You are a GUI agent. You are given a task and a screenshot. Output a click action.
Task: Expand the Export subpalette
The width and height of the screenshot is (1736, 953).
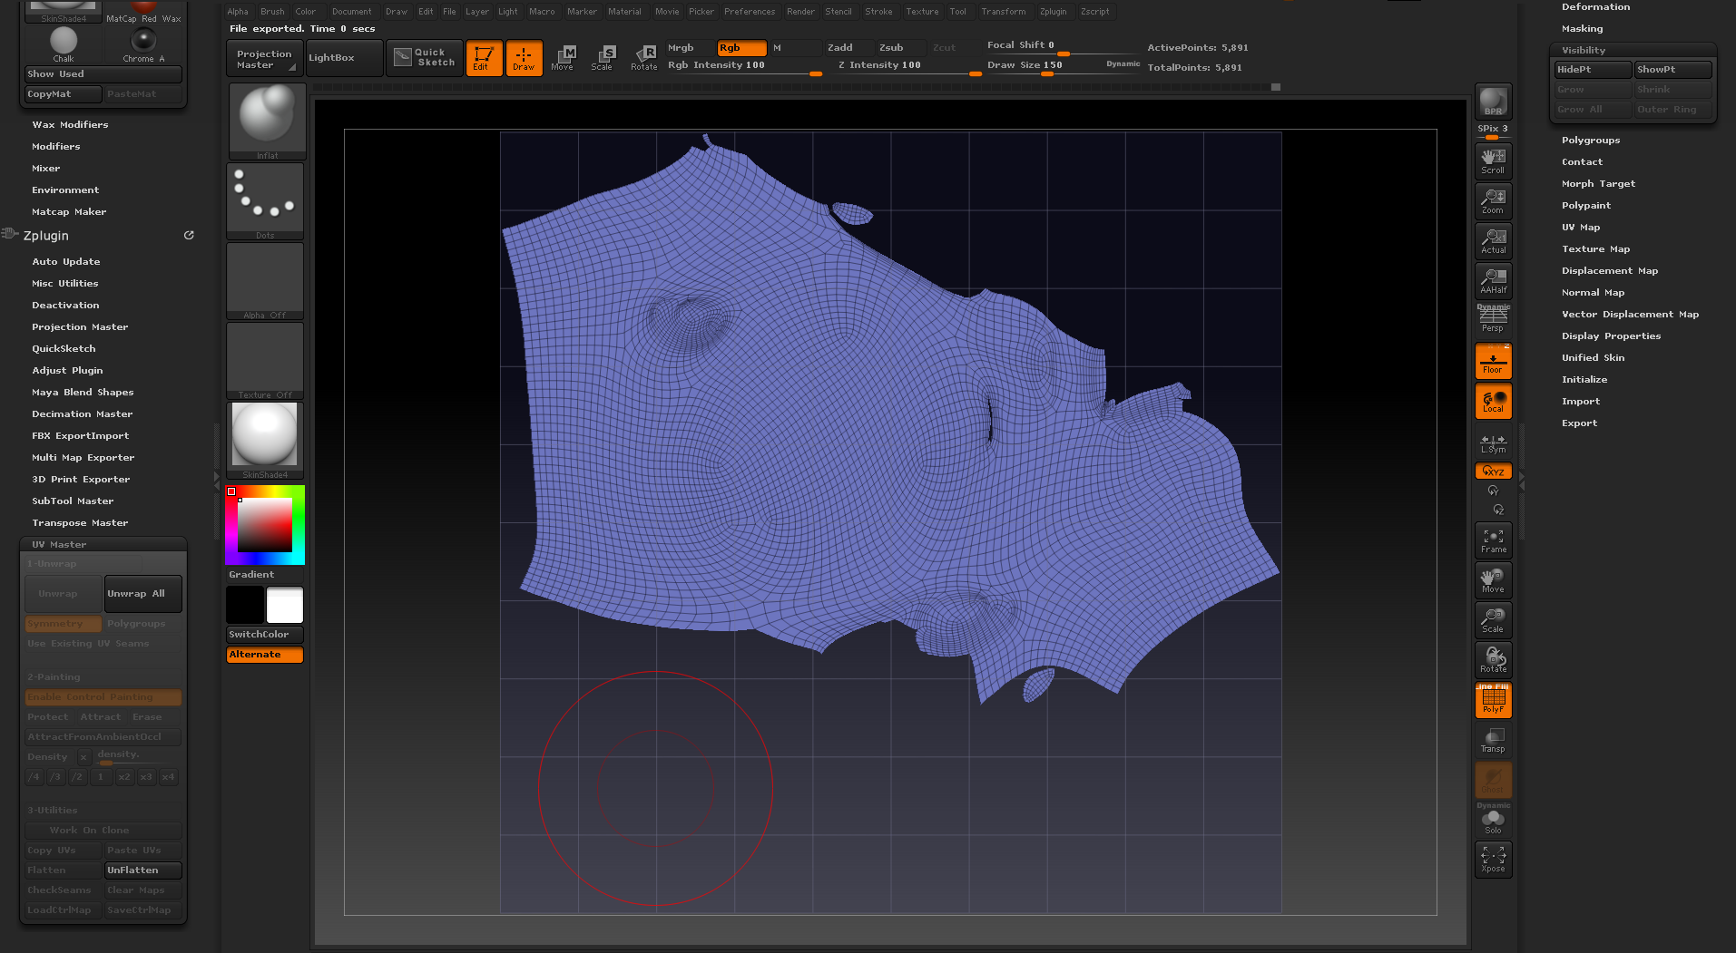[1579, 423]
